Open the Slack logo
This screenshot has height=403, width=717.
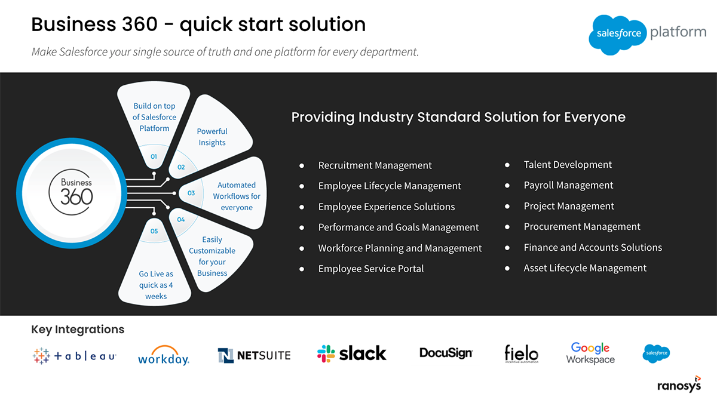click(x=351, y=353)
